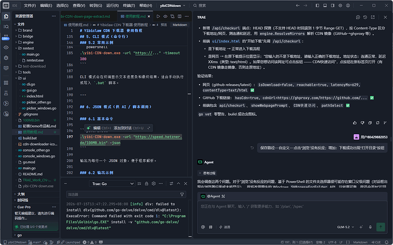Select the Trae: Go output channel dropdown
393x245 pixels.
pos(112,184)
